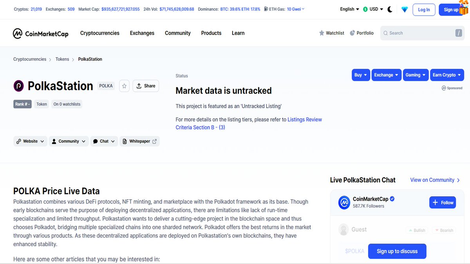Click CoinMarketCap chat avatar

(344, 202)
